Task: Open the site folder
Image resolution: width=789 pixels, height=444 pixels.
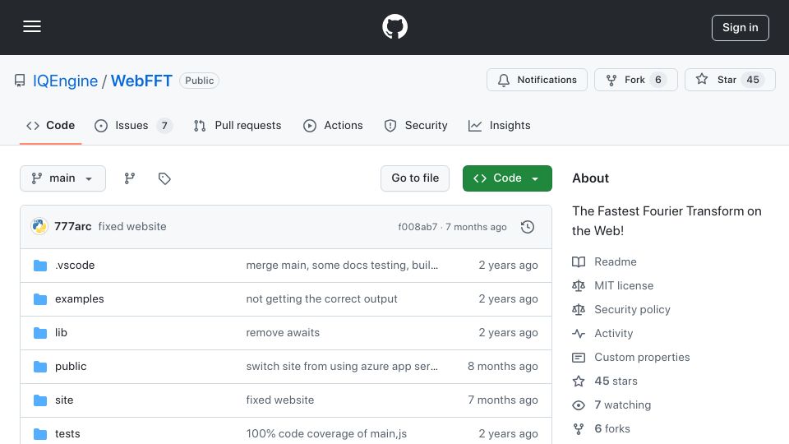Action: (64, 400)
